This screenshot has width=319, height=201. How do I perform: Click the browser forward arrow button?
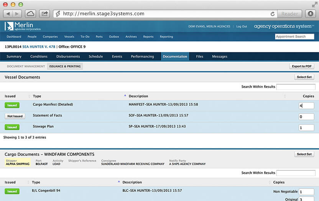click(18, 14)
